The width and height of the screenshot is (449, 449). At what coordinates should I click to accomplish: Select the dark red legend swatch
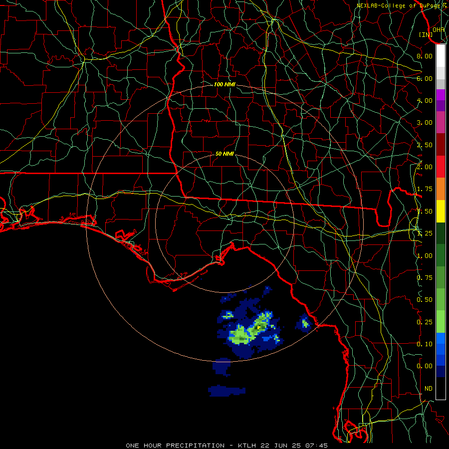[441, 145]
